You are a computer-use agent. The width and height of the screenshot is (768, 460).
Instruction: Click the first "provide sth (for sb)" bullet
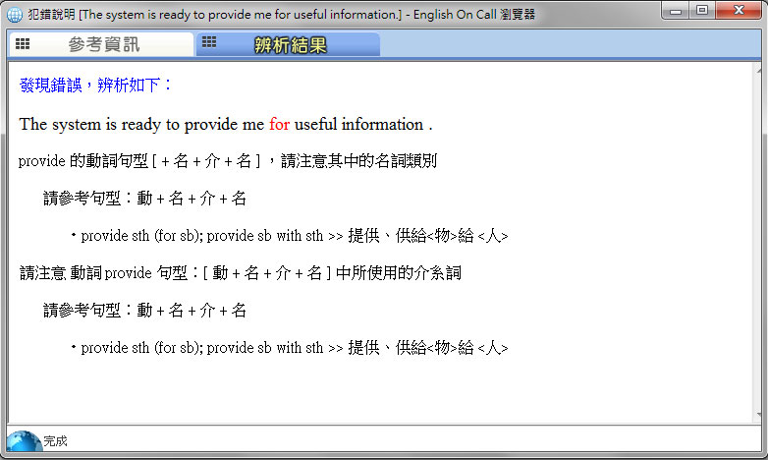tap(289, 236)
